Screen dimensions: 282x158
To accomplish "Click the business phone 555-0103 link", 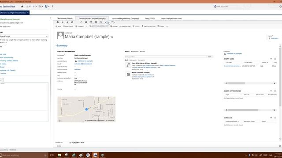I will tap(78, 69).
